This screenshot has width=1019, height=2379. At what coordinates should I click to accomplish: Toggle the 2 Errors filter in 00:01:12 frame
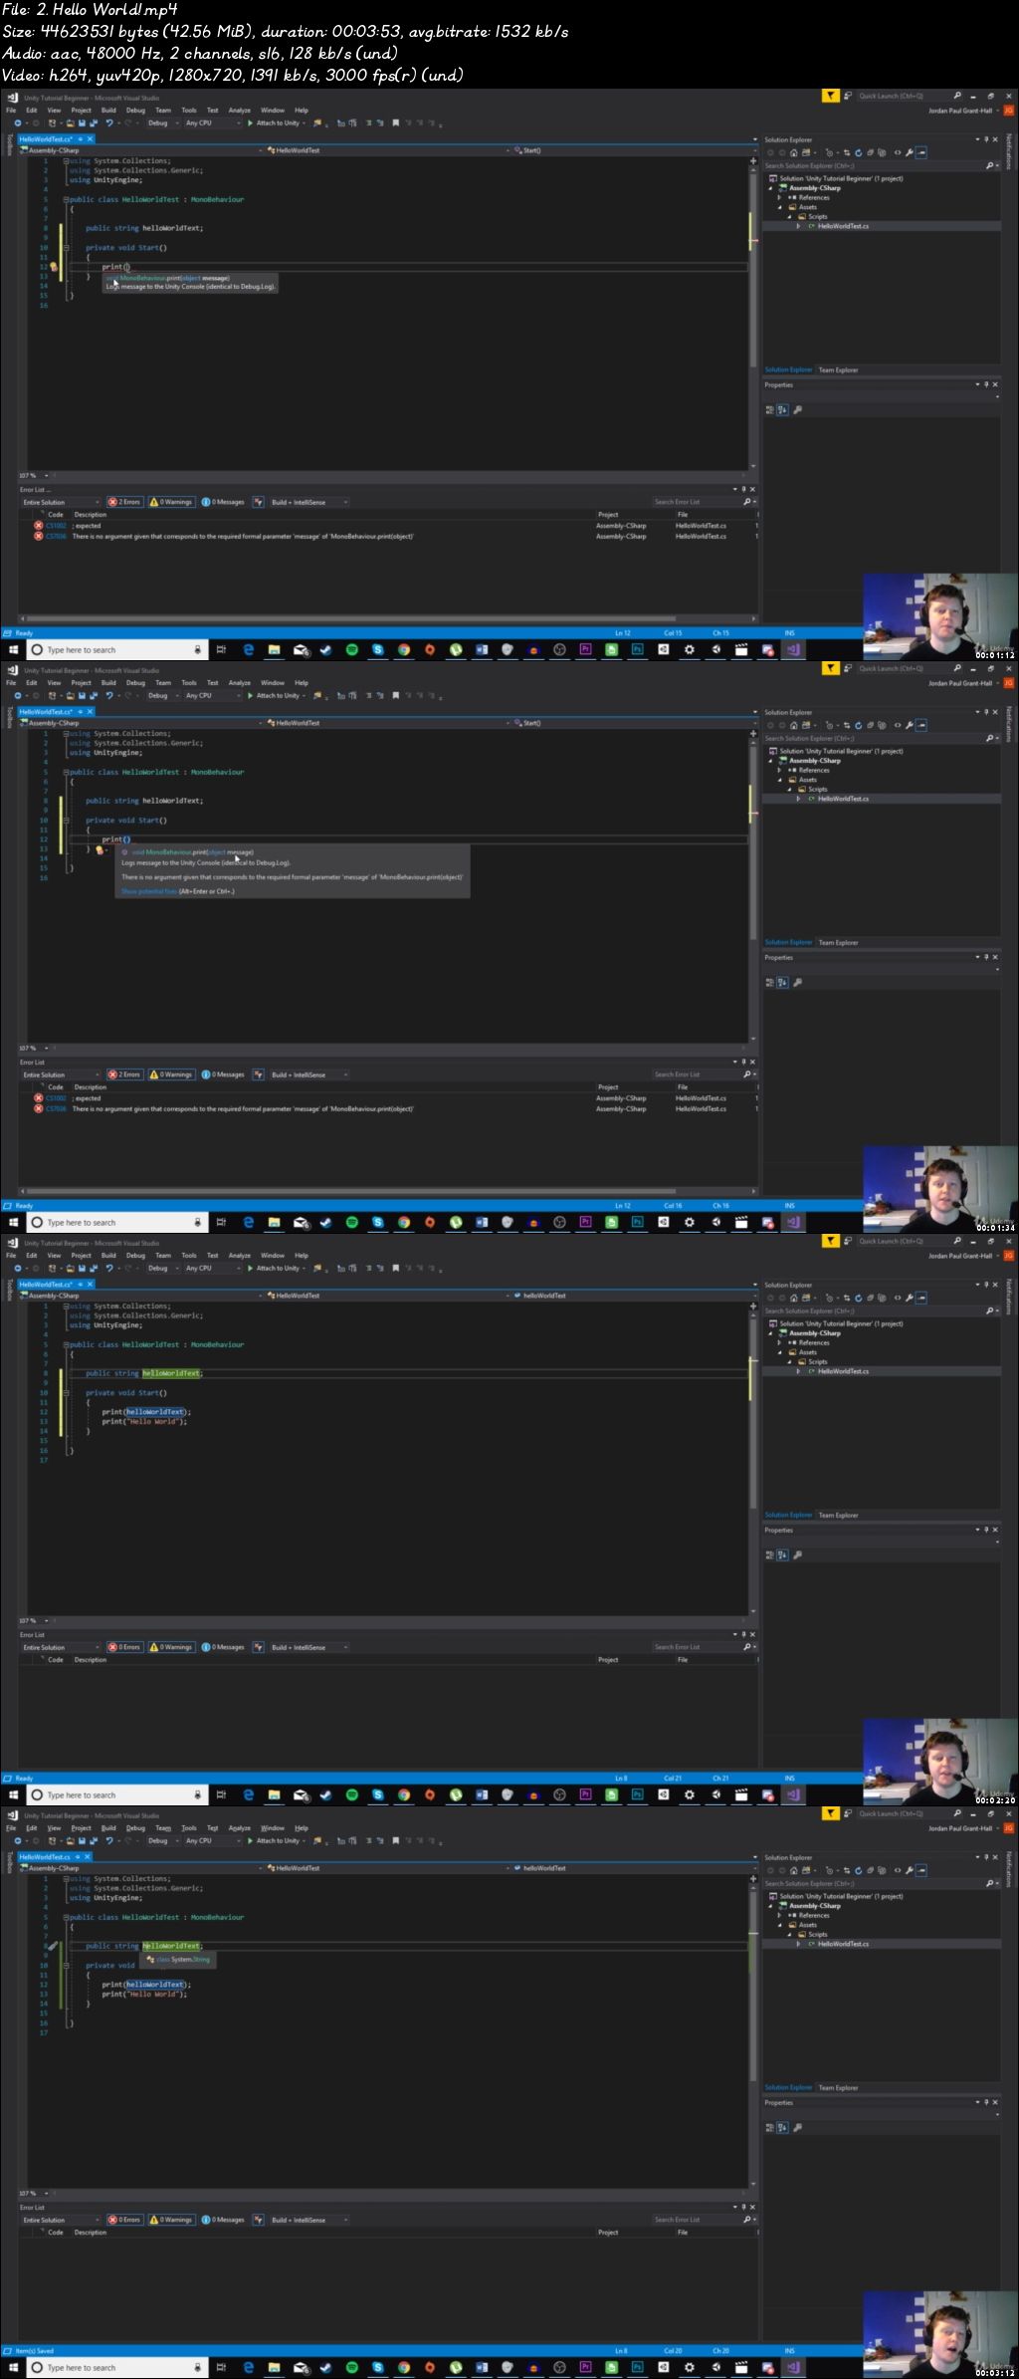[124, 502]
